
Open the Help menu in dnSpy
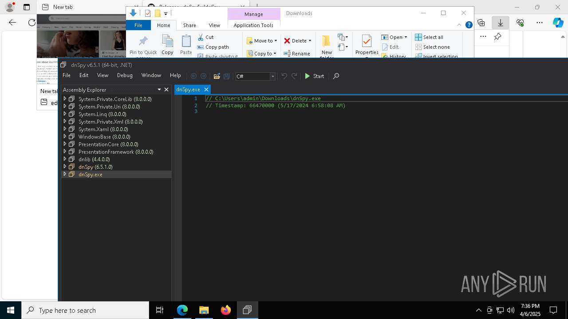coord(175,75)
